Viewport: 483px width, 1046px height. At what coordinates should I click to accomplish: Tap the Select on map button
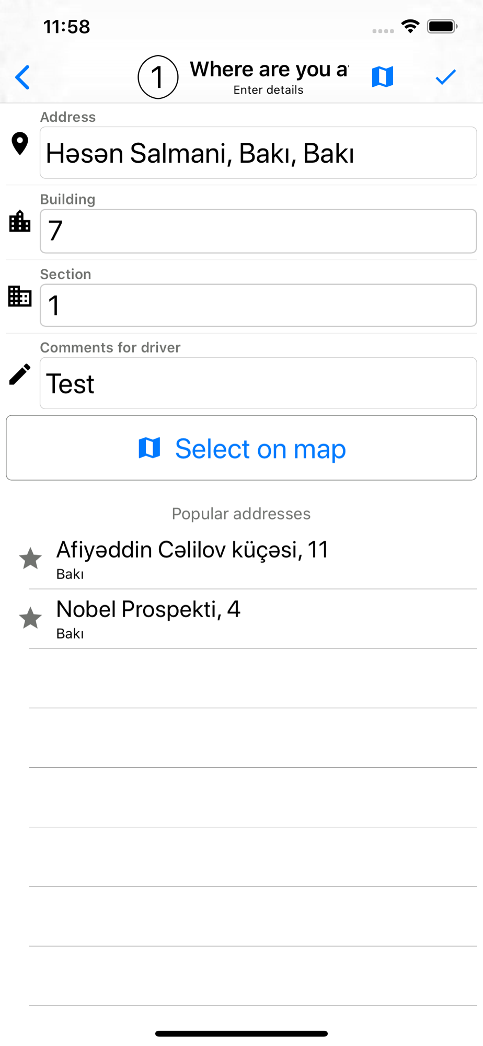click(x=241, y=448)
